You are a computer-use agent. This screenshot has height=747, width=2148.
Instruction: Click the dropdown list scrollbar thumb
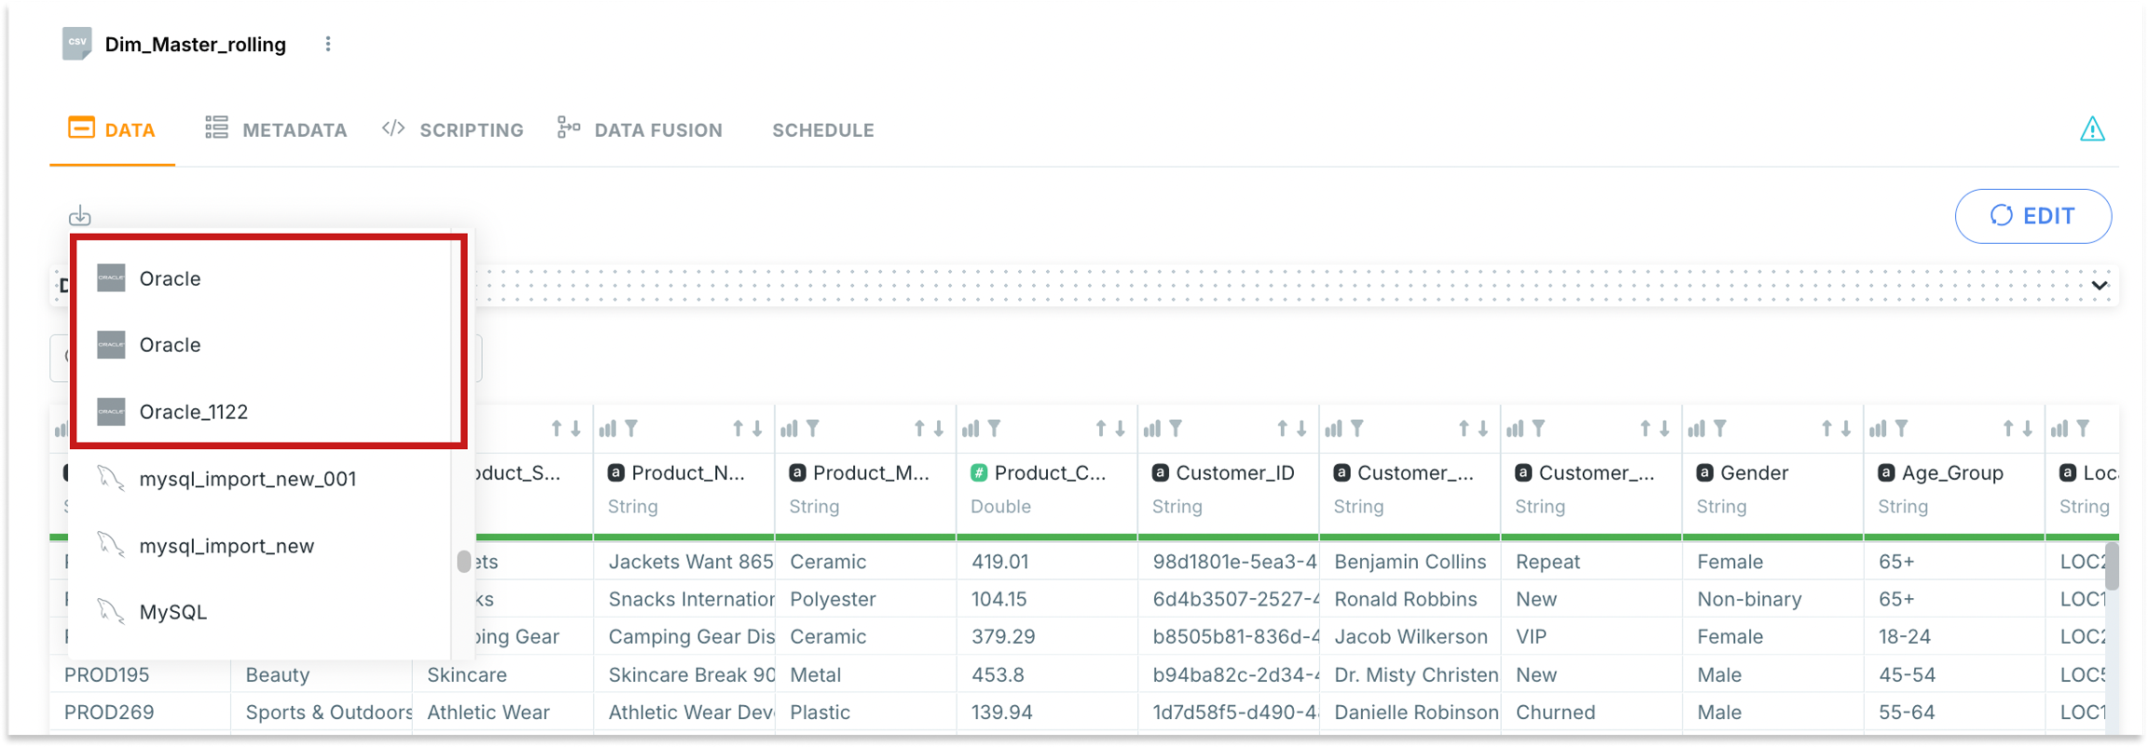pos(463,562)
